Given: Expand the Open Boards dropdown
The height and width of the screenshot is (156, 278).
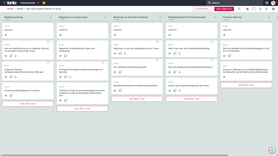Looking at the screenshot, I should click(x=30, y=3).
